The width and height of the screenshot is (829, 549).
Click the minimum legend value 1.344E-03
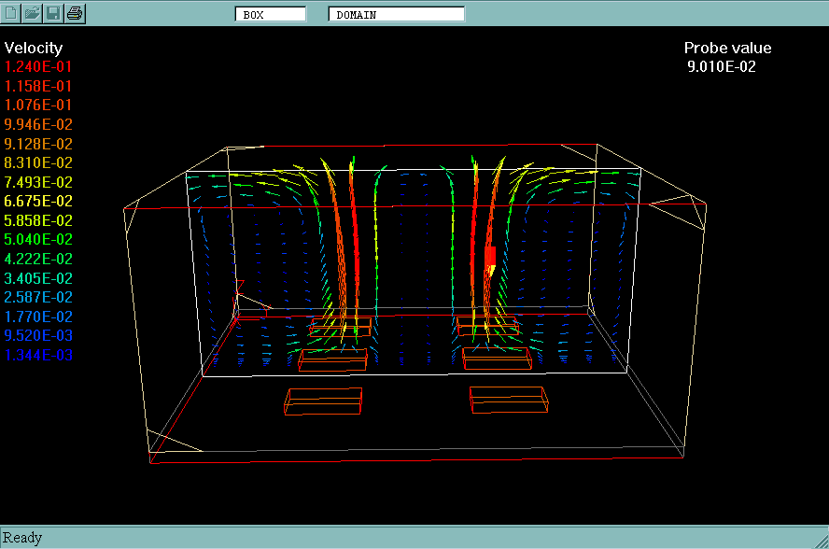[38, 355]
